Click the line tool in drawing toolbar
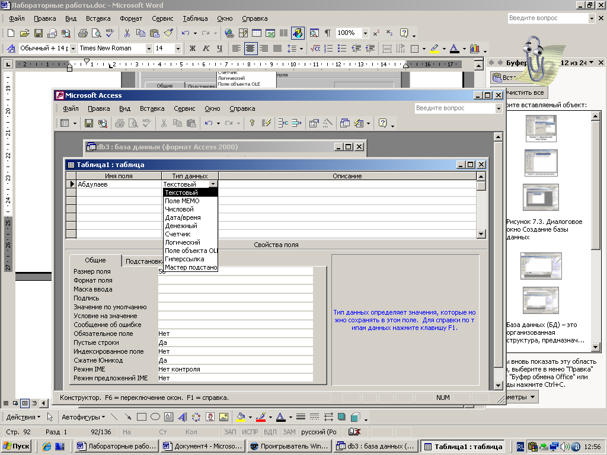The width and height of the screenshot is (607, 455). pyautogui.click(x=114, y=417)
